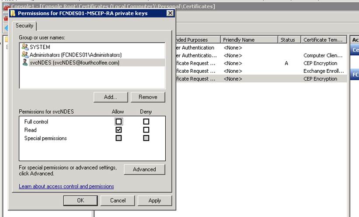Apply the permission changes
Image resolution: width=359 pixels, height=217 pixels.
click(x=154, y=200)
